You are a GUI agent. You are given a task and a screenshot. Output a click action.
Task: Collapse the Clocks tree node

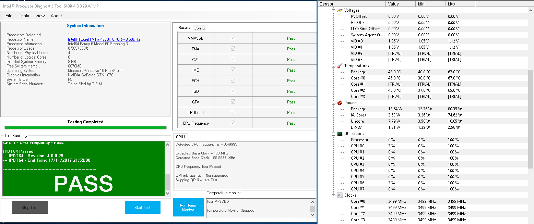coord(333,195)
